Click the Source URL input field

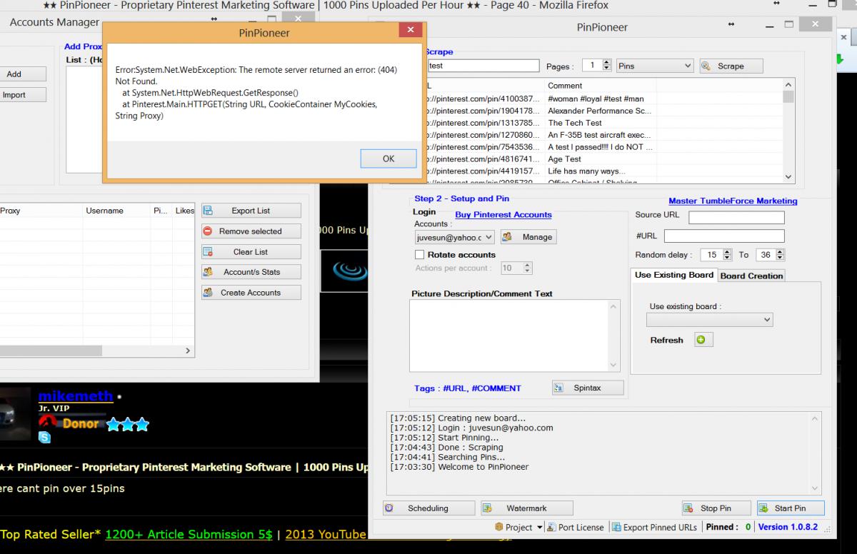(x=736, y=218)
